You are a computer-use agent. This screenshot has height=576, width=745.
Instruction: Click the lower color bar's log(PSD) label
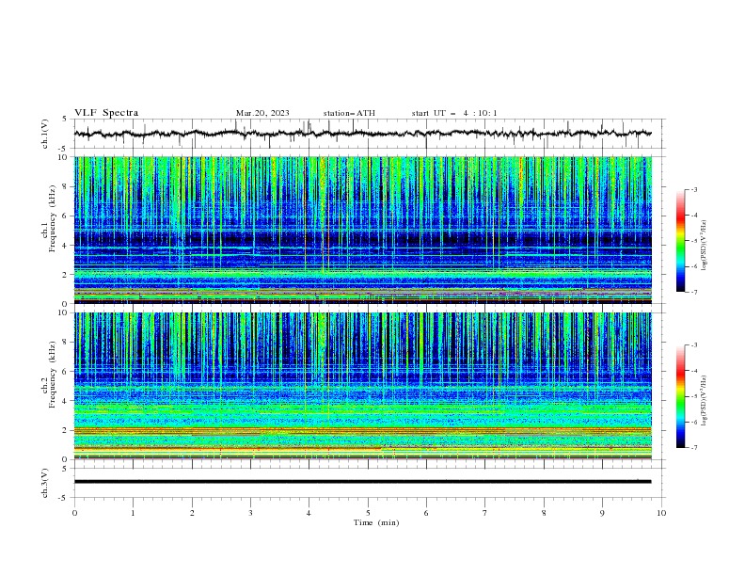tap(705, 401)
